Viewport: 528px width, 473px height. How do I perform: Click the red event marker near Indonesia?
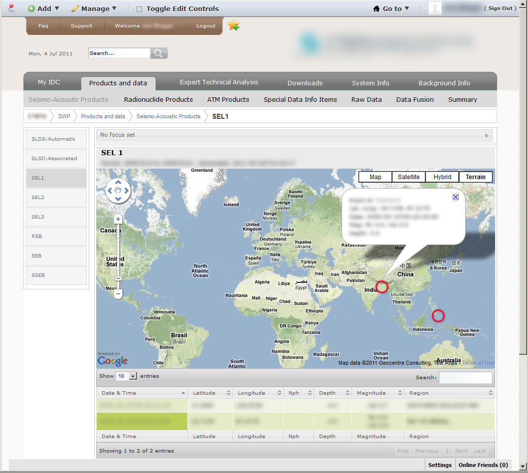(438, 316)
